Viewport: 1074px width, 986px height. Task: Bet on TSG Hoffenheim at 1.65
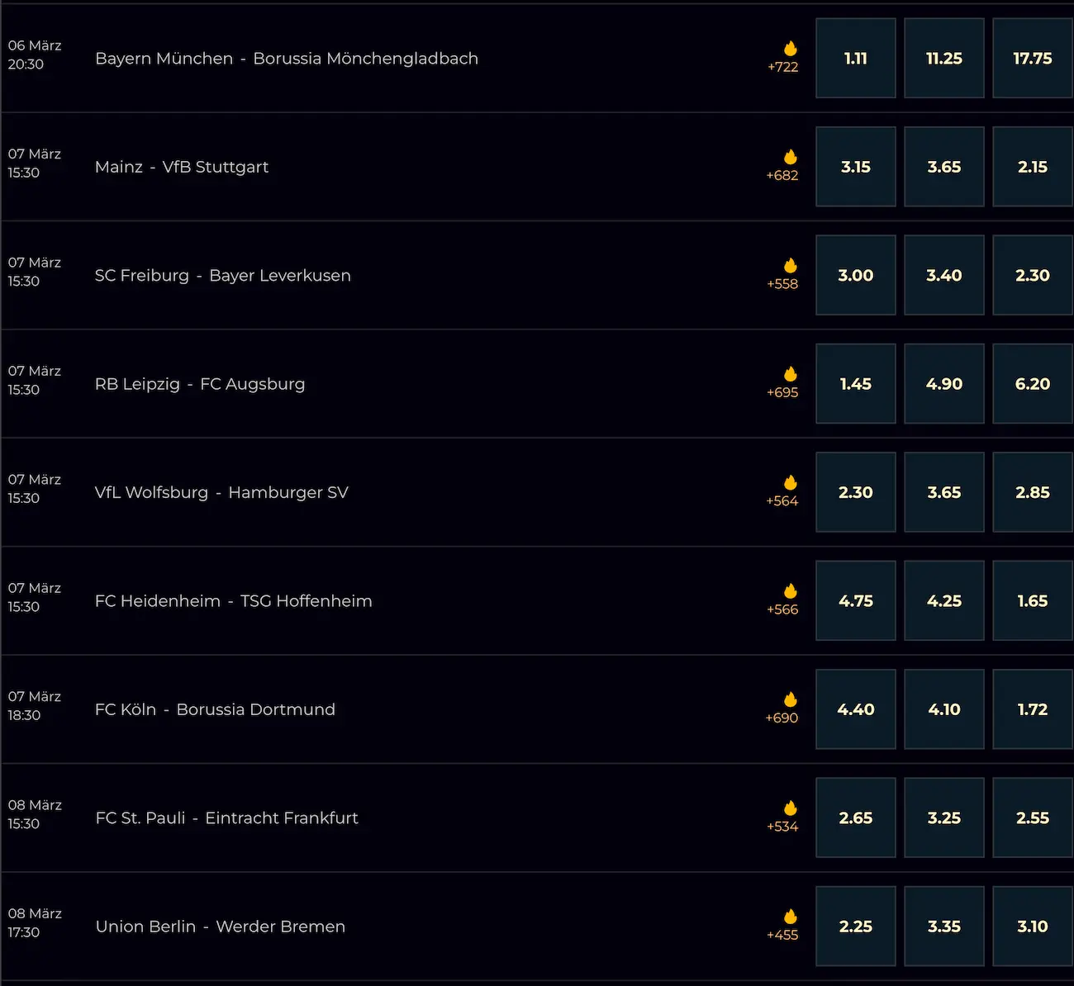click(x=1032, y=600)
